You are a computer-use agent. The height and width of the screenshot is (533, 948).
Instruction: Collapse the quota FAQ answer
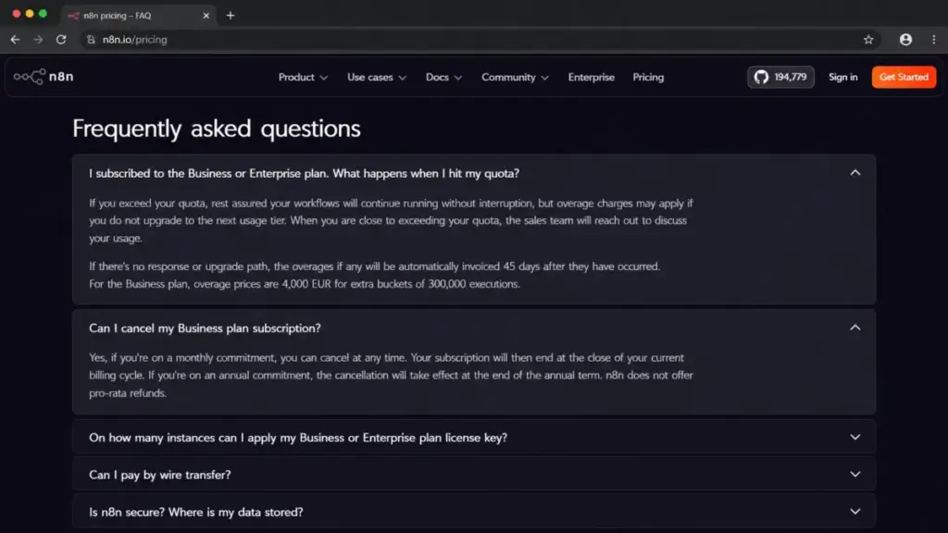pos(854,173)
